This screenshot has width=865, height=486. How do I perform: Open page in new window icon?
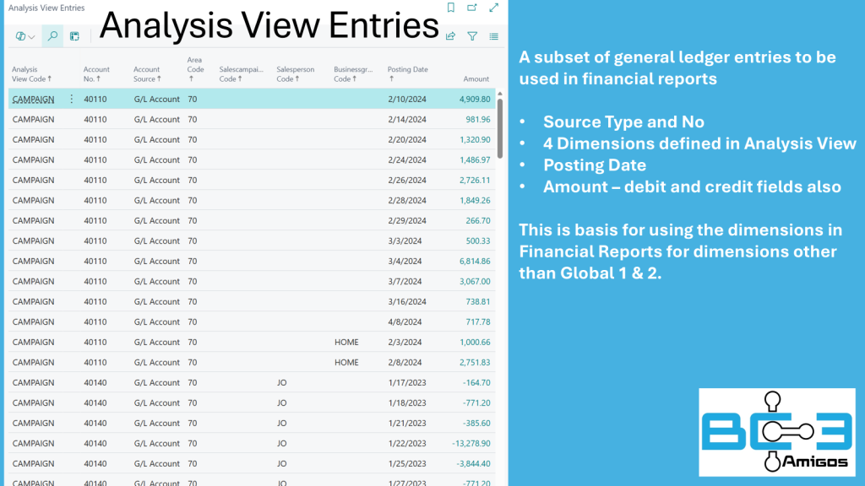pyautogui.click(x=472, y=8)
